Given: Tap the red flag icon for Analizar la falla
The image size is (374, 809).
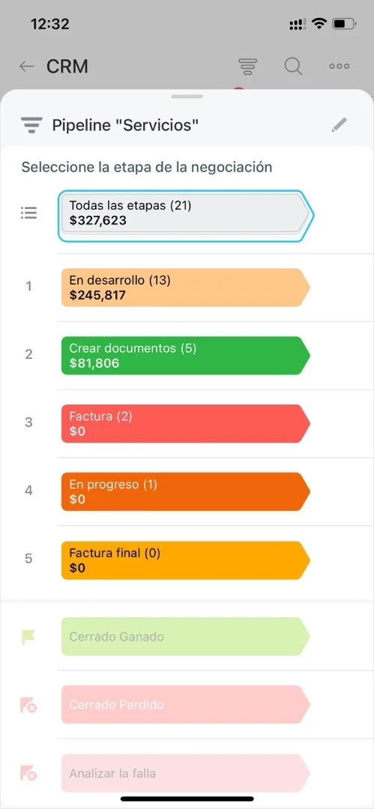Looking at the screenshot, I should 29,773.
